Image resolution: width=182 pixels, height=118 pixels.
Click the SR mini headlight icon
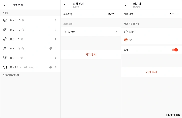pyautogui.click(x=5, y=67)
